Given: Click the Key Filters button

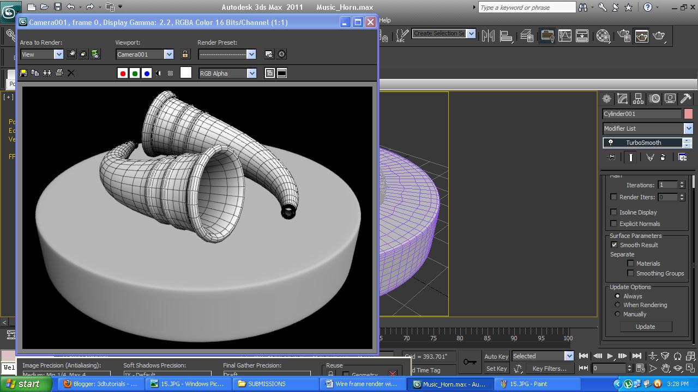Looking at the screenshot, I should 551,369.
